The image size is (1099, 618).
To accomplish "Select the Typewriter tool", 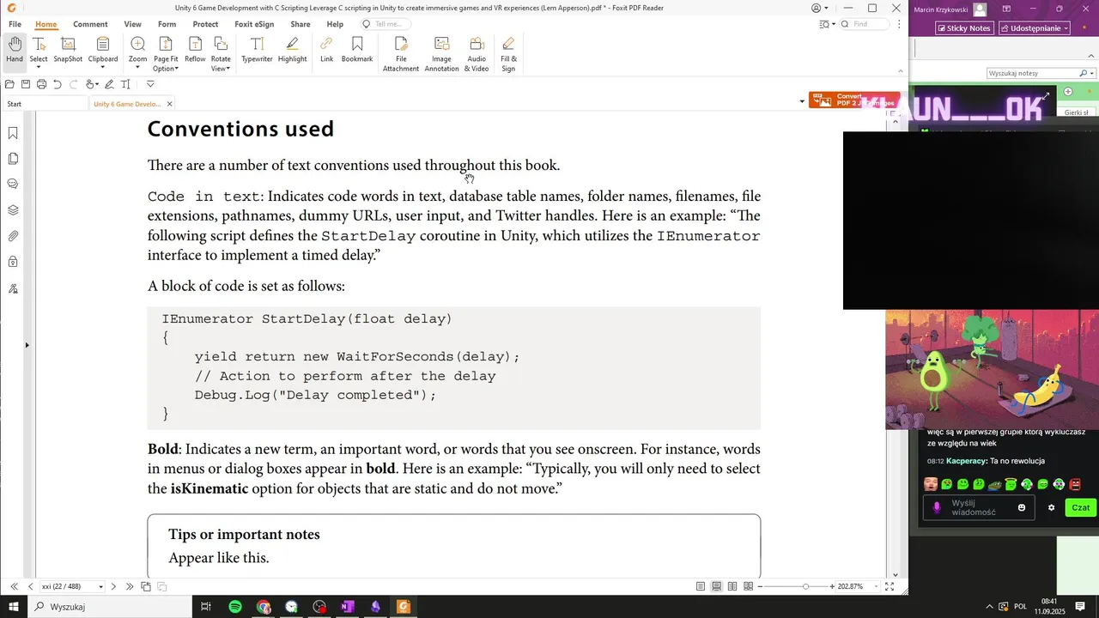I will 257,50.
